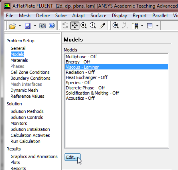
Task: Select Discrete Phase - Off model entry
Action: [x=117, y=88]
